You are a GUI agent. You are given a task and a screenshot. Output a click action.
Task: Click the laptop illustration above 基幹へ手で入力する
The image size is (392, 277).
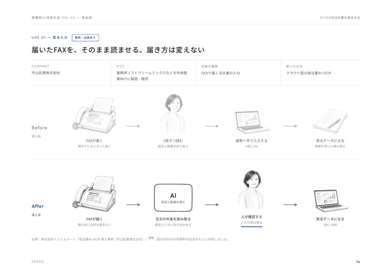pos(252,122)
